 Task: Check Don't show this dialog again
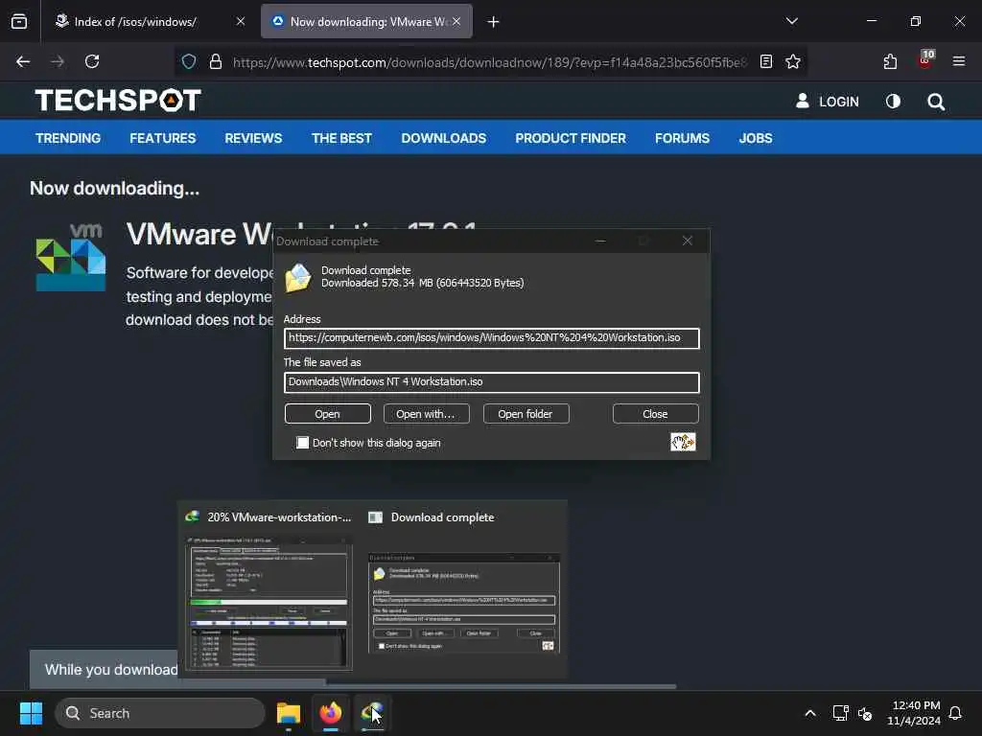tap(302, 443)
